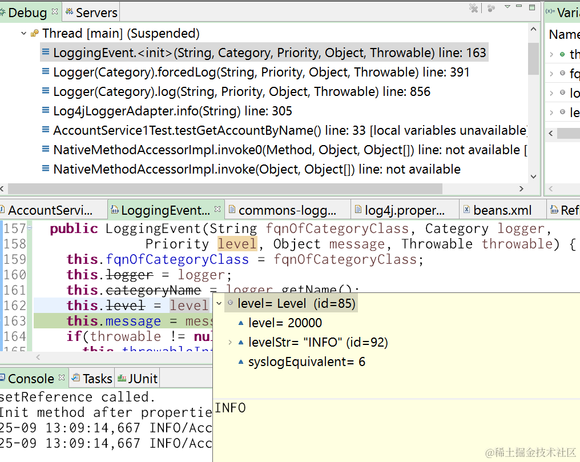Select Logger(Category).forcedLog stack frame
Image resolution: width=580 pixels, height=462 pixels.
pos(261,72)
